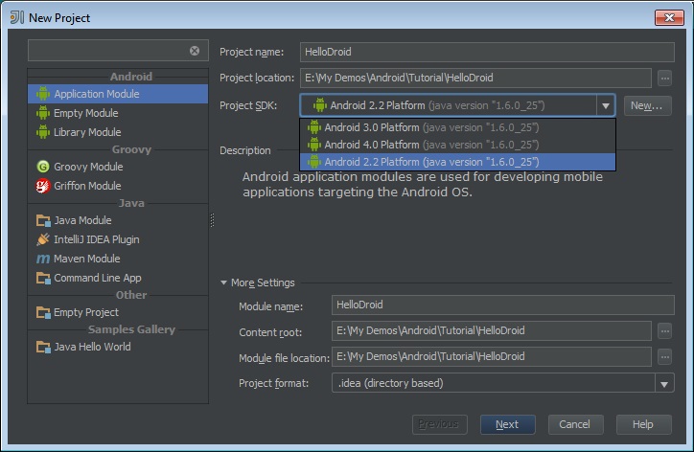
Task: Choose Groovy Module from the list
Action: tap(118, 167)
